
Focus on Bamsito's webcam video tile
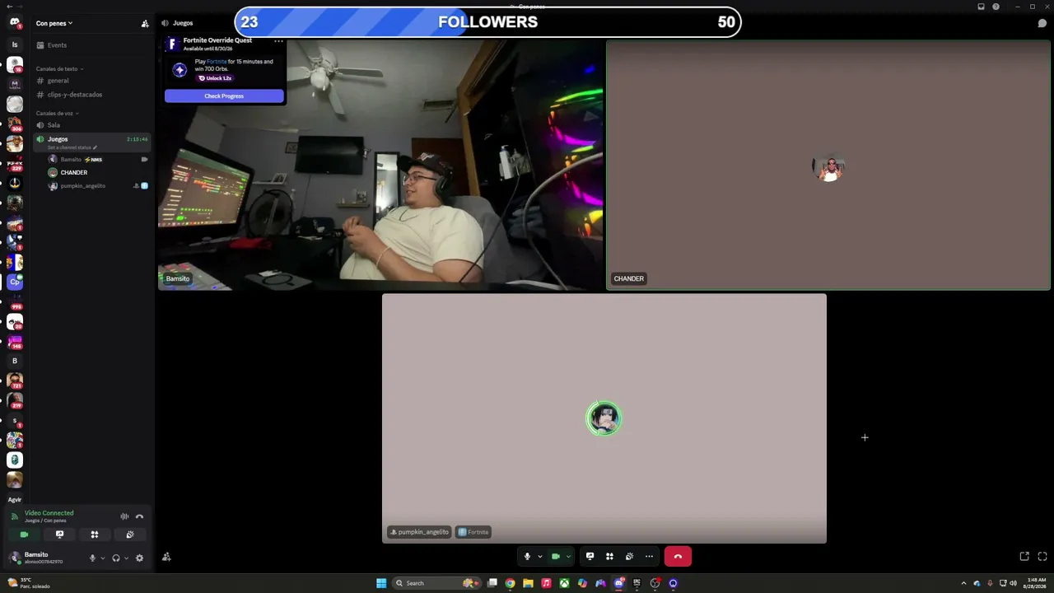[x=380, y=166]
